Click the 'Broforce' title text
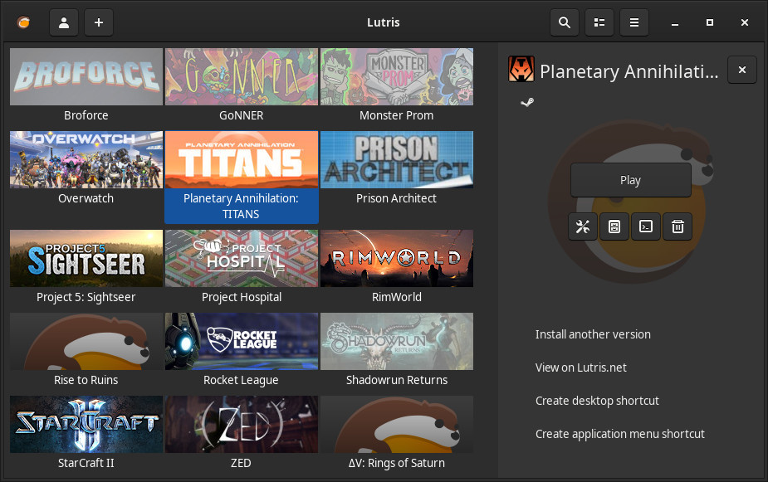The image size is (768, 482). [86, 115]
